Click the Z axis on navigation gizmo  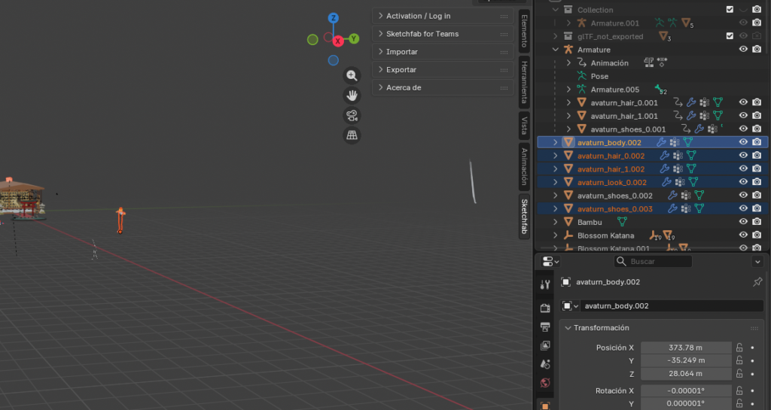point(333,17)
